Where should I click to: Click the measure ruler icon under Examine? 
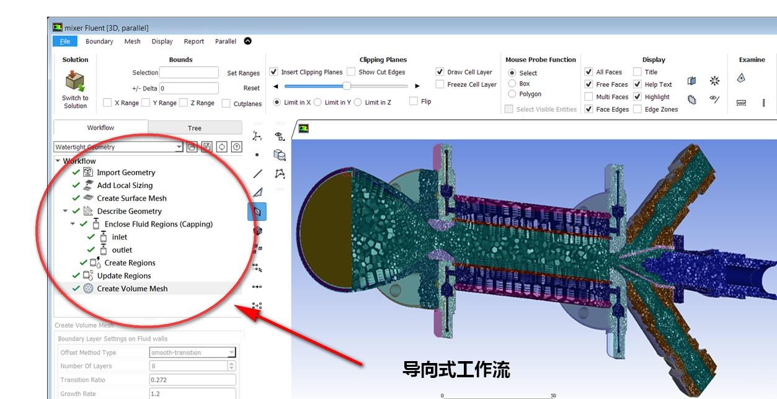[740, 102]
